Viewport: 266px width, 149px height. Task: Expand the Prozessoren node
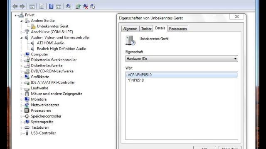coord(22,111)
